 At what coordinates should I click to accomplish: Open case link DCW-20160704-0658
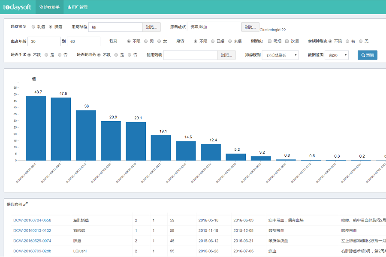click(32, 220)
